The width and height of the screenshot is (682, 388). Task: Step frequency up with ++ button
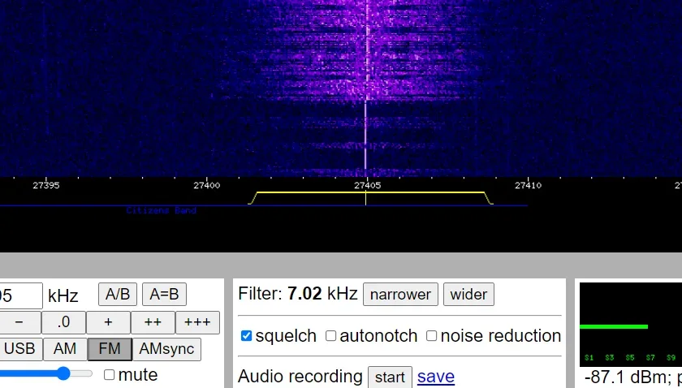tap(153, 322)
